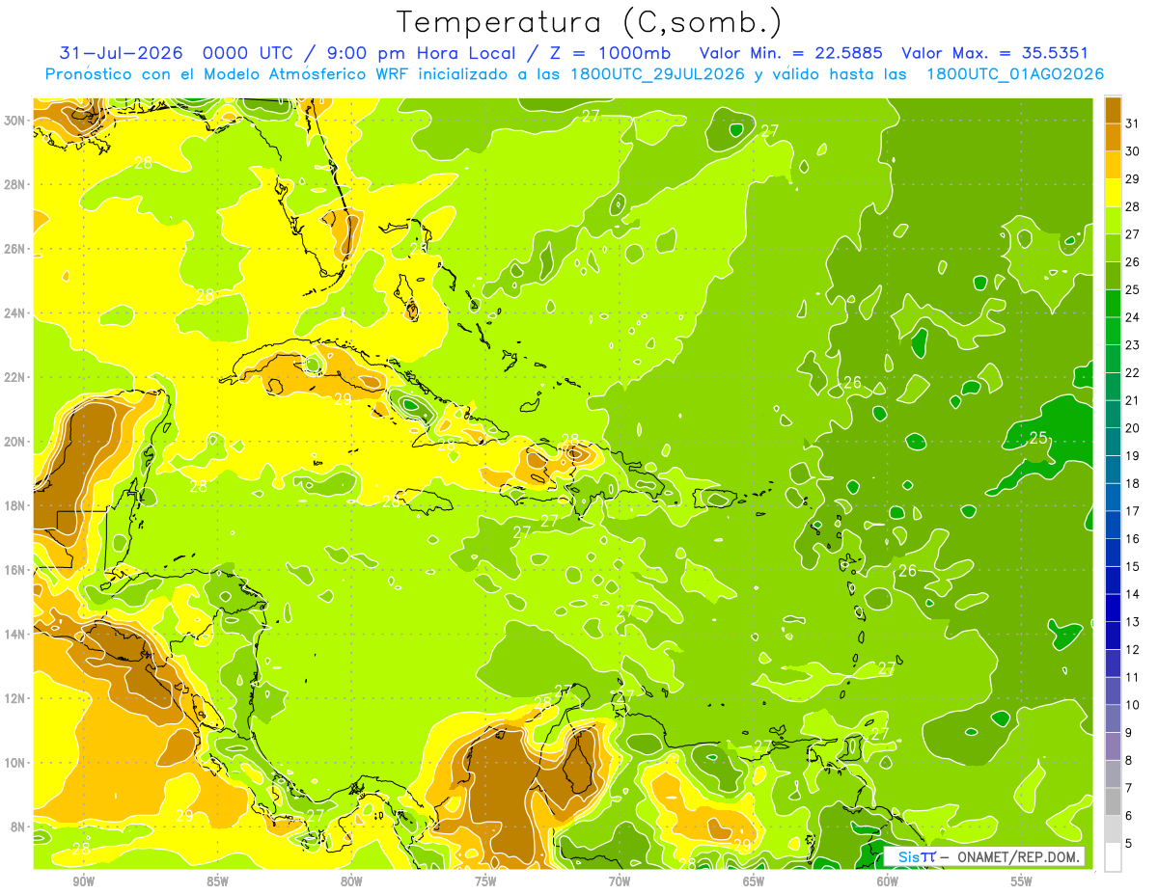Click the "65W" longitude axis label

[754, 880]
